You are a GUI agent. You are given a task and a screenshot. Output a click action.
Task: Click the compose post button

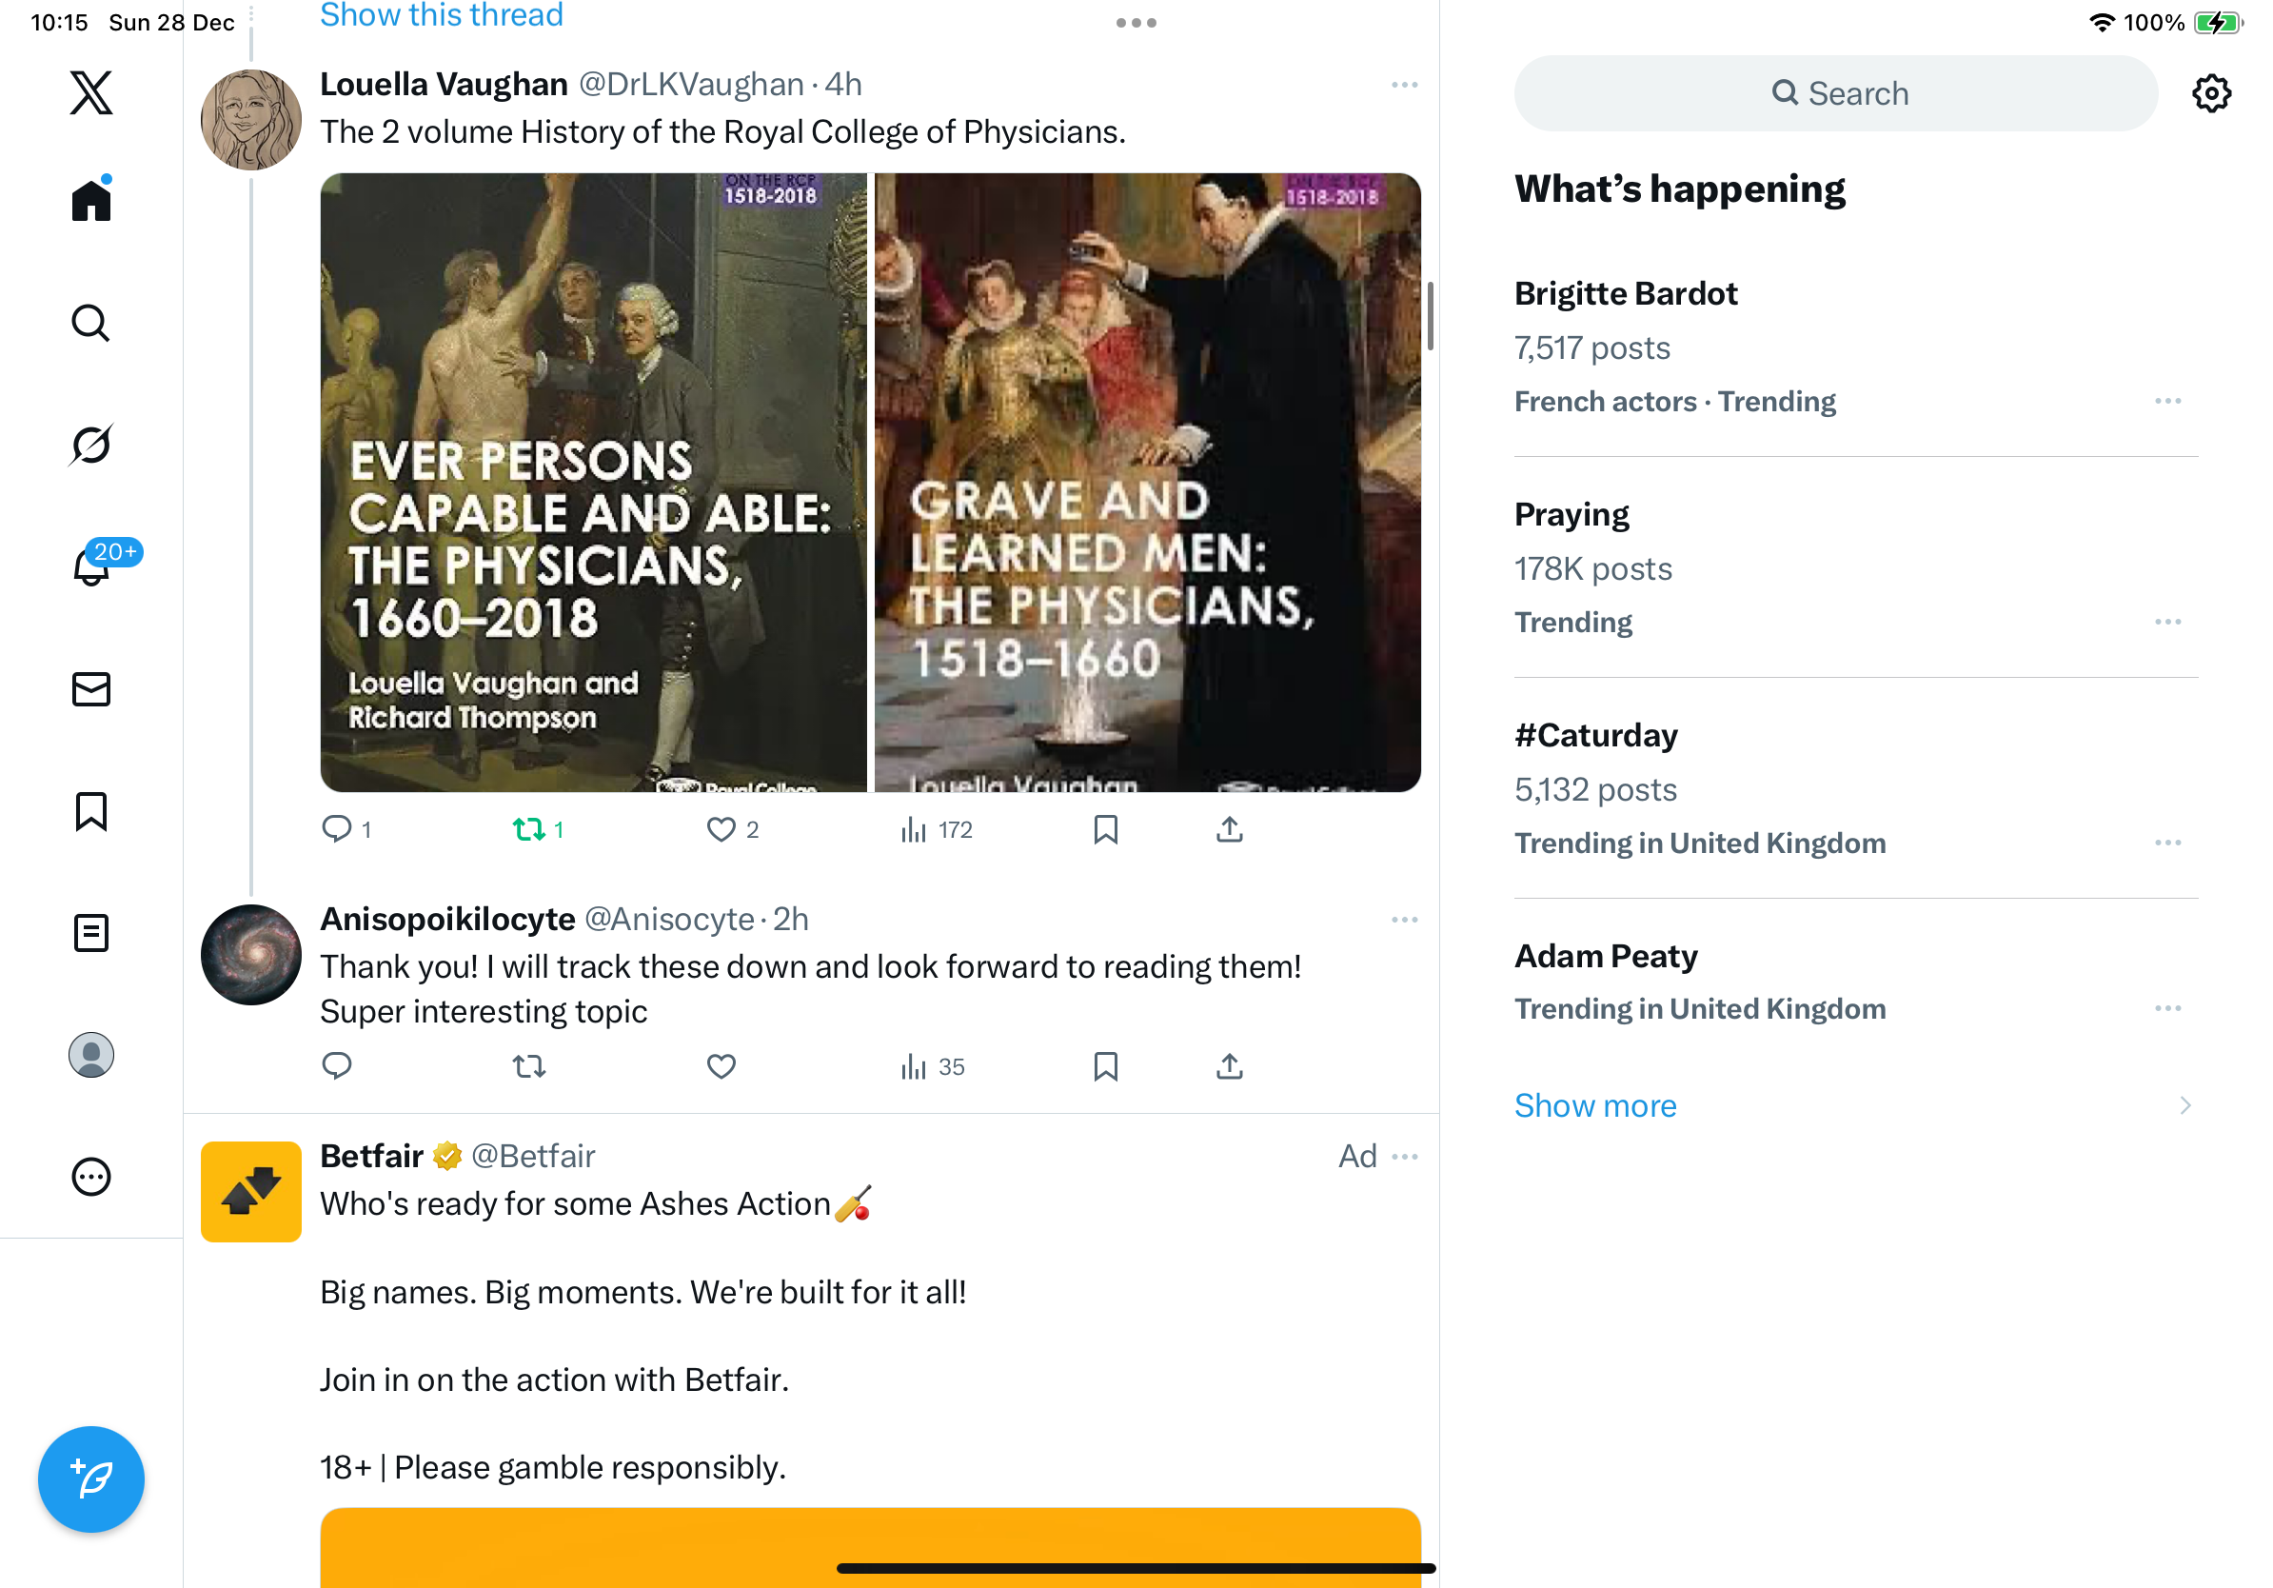click(91, 1479)
